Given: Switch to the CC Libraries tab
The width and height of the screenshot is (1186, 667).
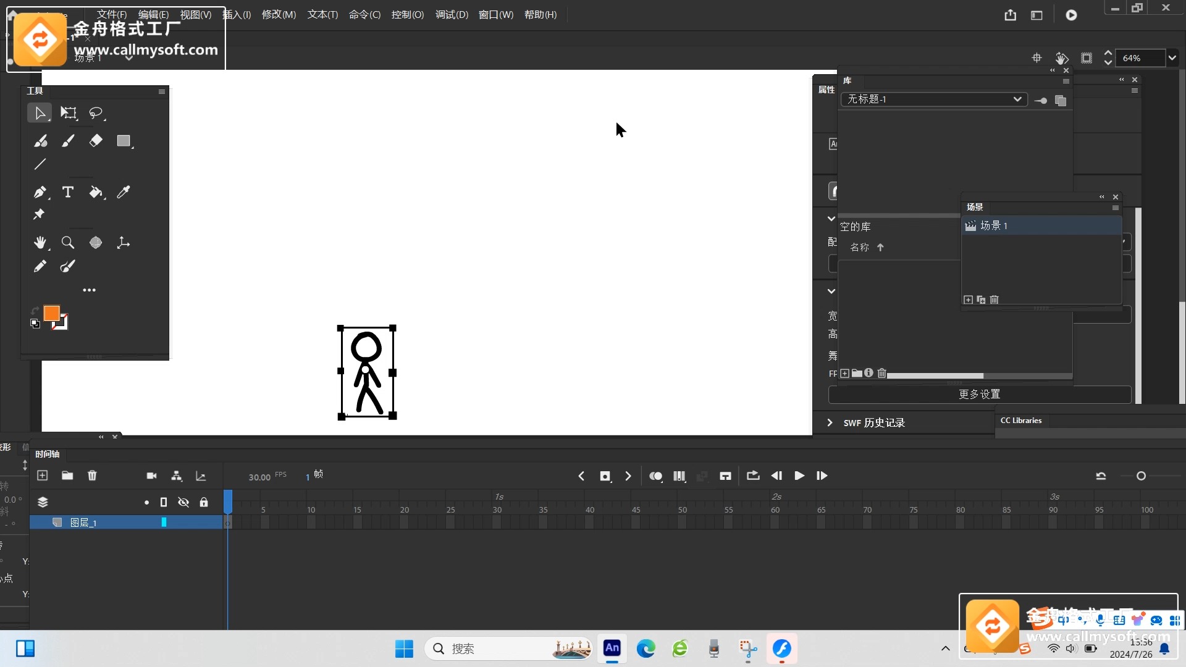Looking at the screenshot, I should click(1020, 421).
